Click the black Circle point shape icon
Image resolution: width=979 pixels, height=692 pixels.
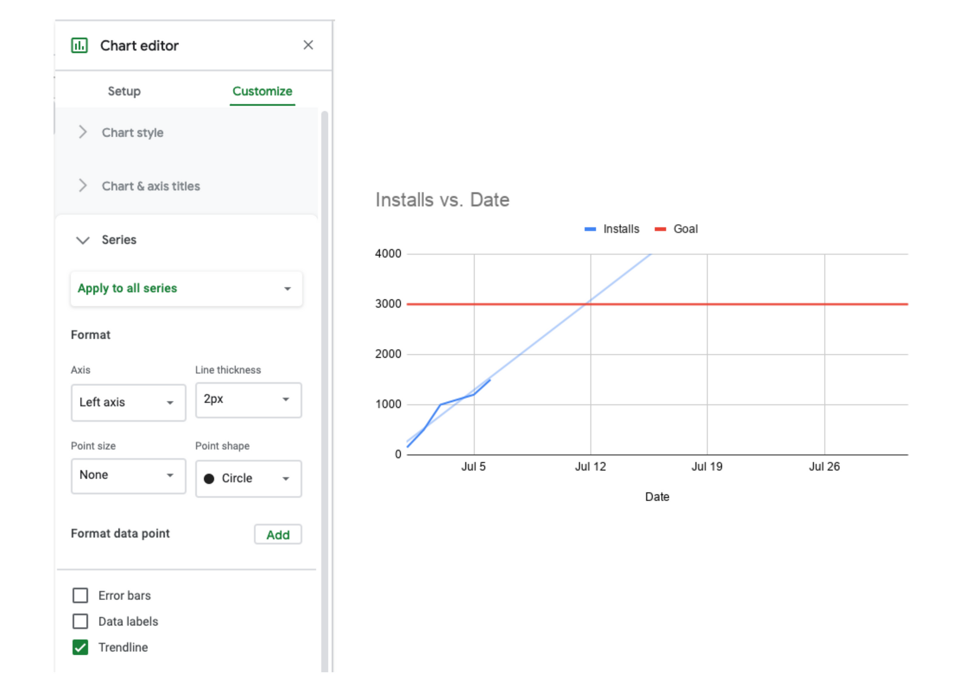(209, 479)
